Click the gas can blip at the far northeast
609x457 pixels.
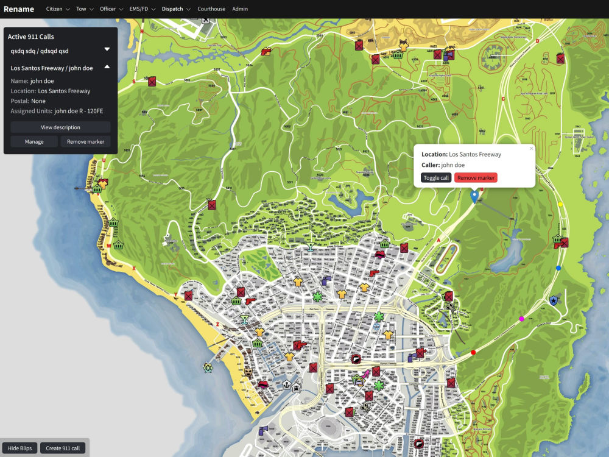tap(560, 58)
